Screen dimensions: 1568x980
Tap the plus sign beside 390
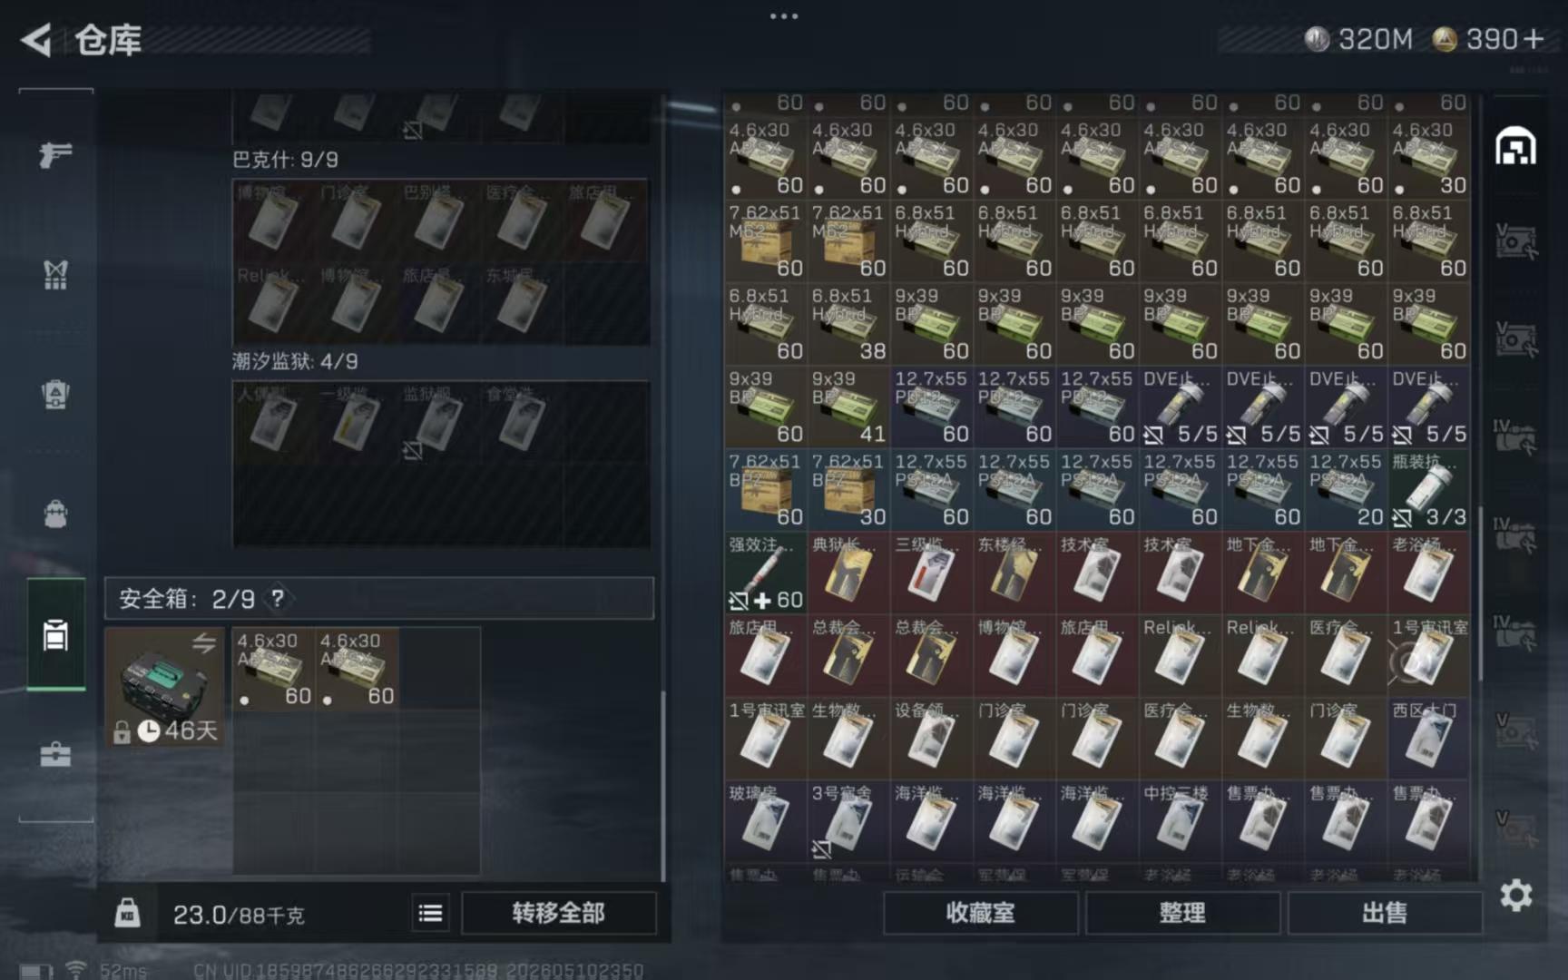pos(1534,39)
